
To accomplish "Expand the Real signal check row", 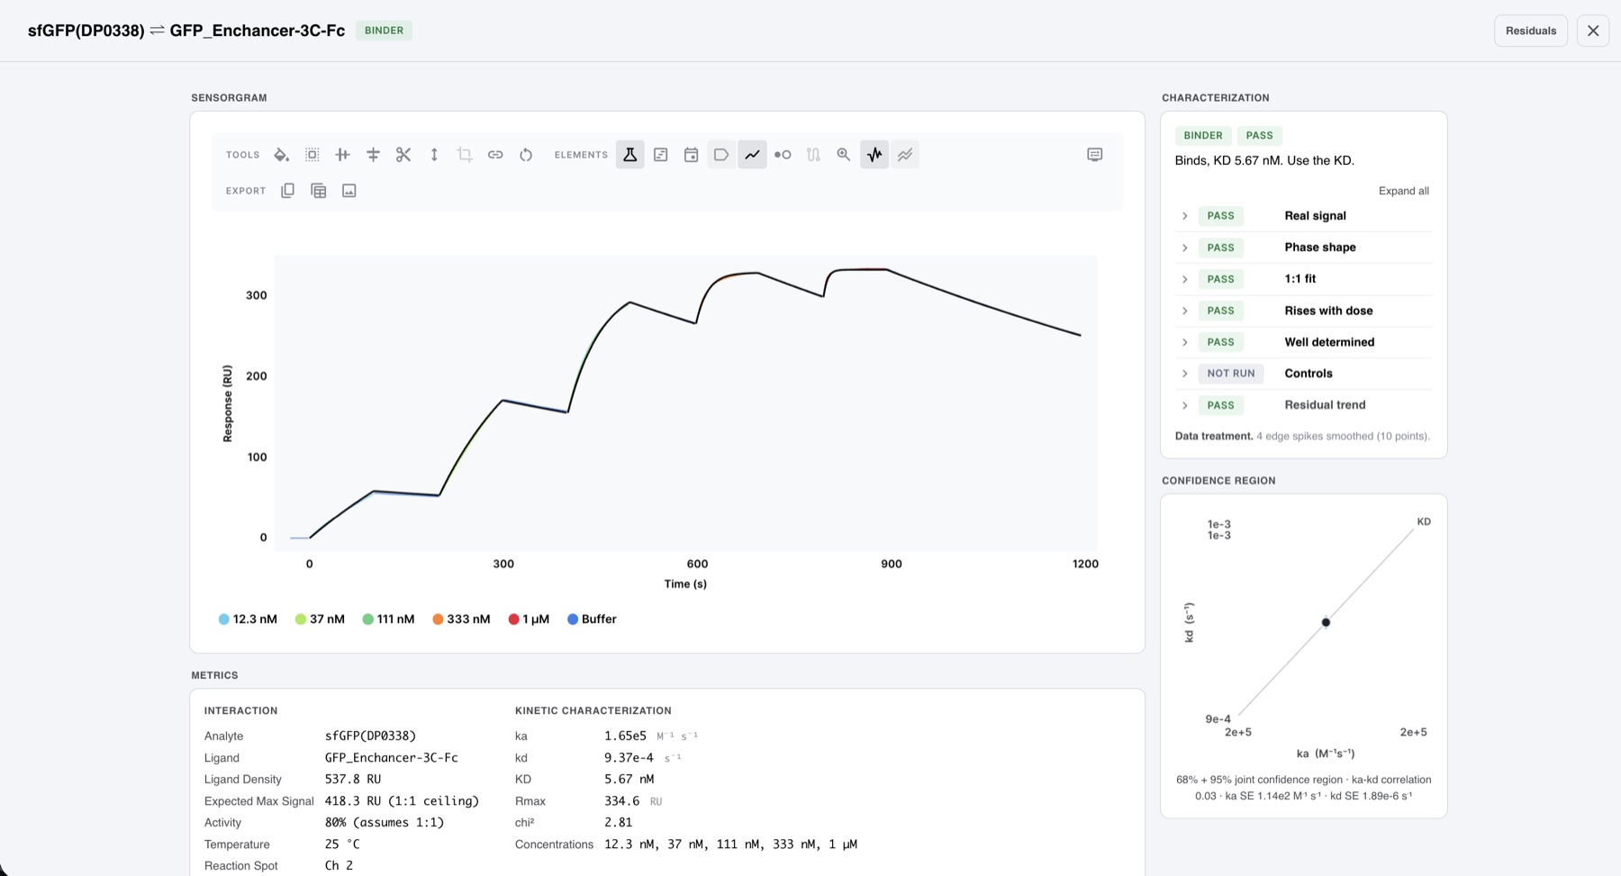I will click(x=1303, y=216).
